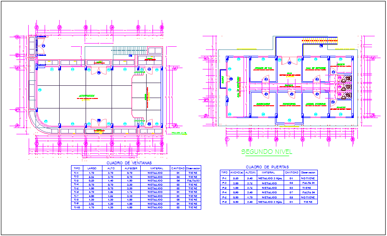Image resolution: width=387 pixels, height=236 pixels.
Task: Click the yellow staircase on second-level plan
Action: click(319, 40)
